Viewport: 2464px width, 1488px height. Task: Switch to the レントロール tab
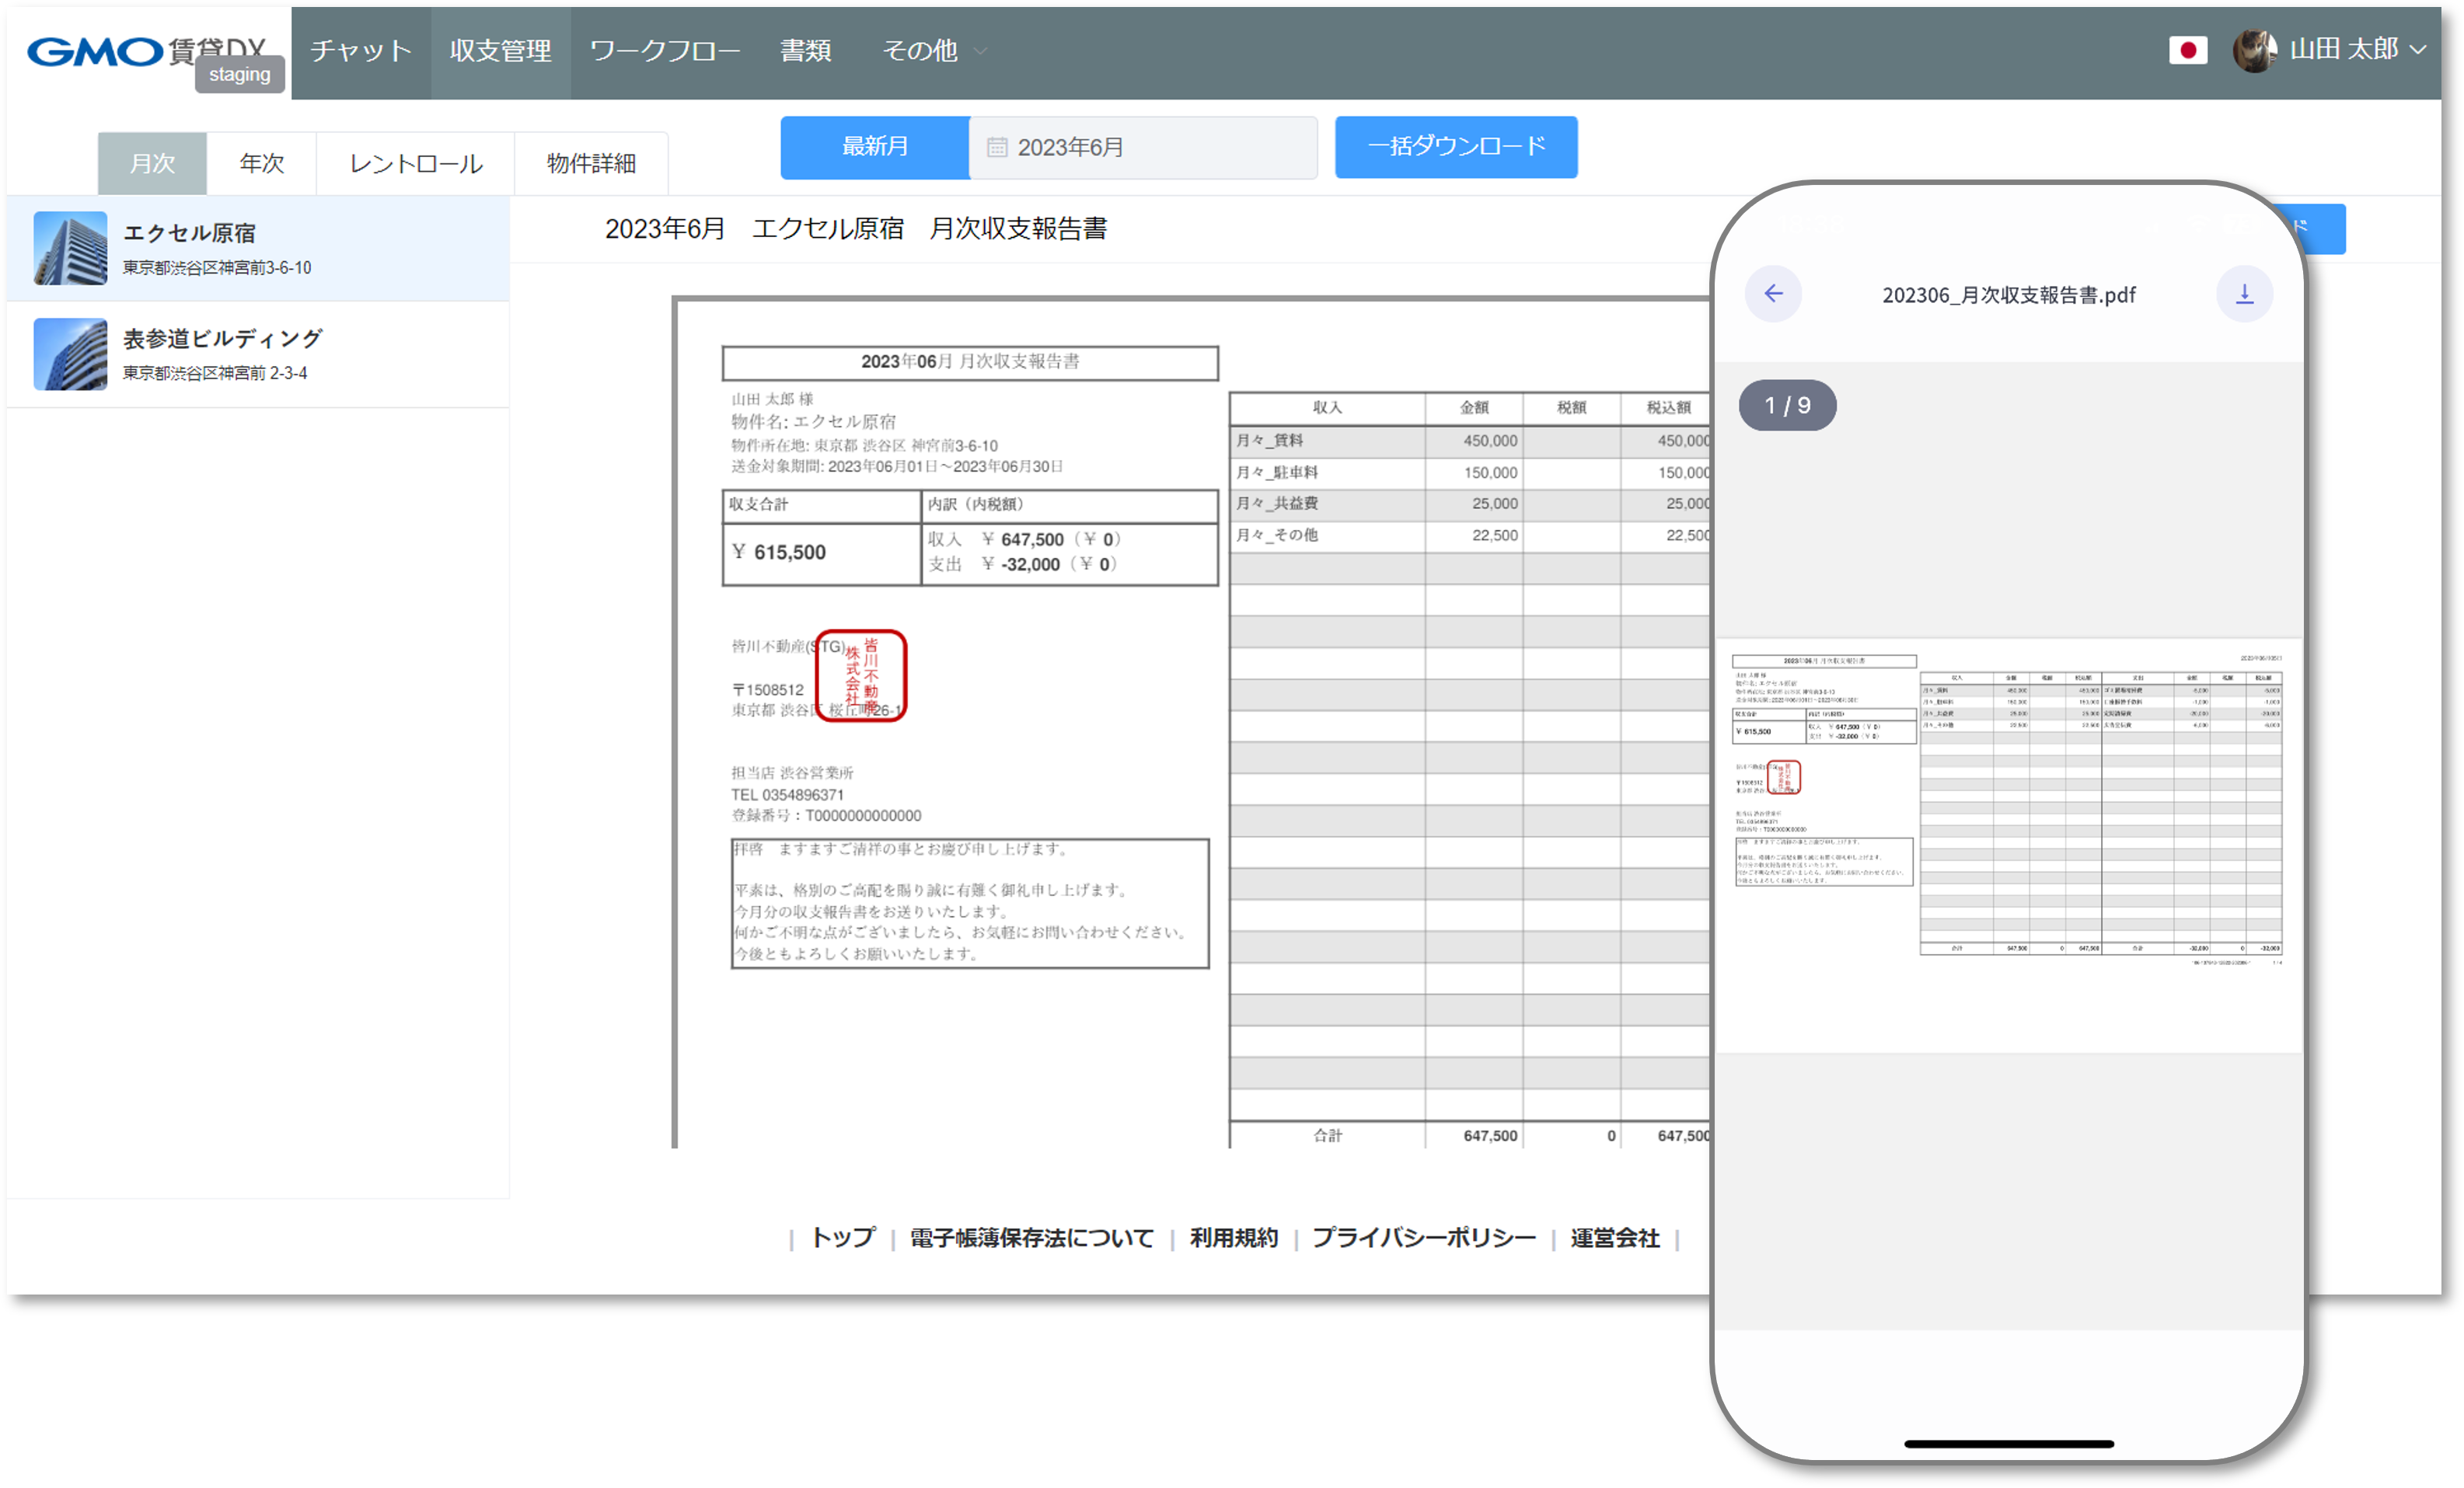(415, 163)
